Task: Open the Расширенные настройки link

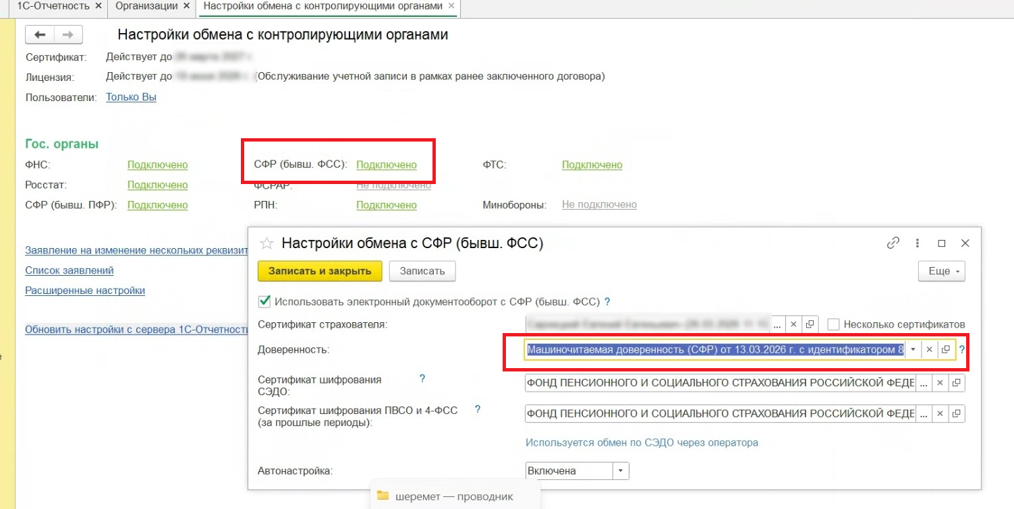Action: (x=85, y=291)
